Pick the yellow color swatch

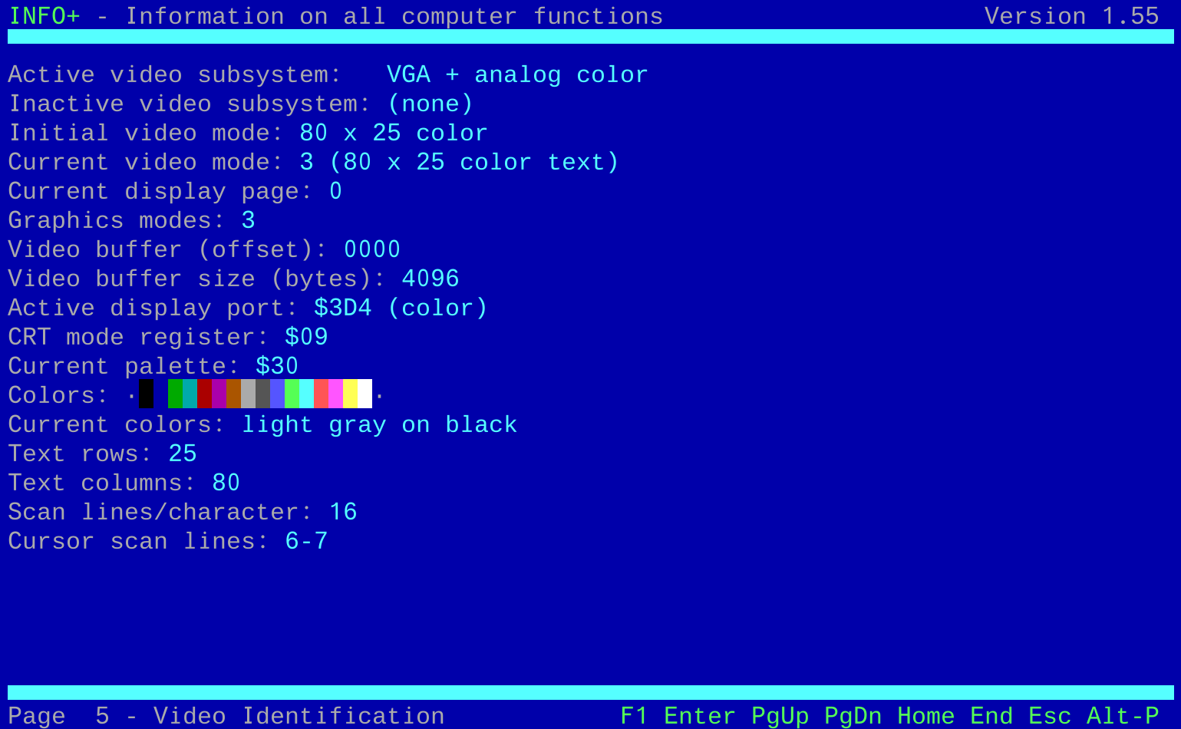pyautogui.click(x=350, y=394)
